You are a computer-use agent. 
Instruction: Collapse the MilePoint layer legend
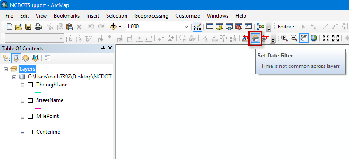[x=22, y=117]
